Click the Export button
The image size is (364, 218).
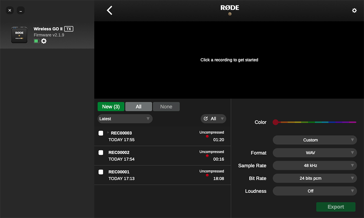click(x=336, y=207)
